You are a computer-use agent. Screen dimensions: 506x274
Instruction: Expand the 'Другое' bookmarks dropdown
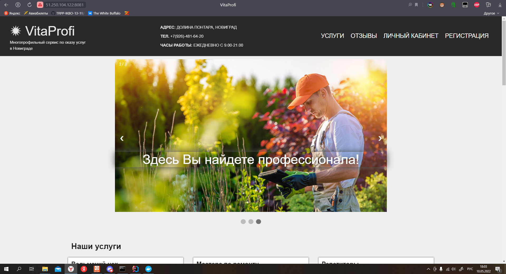[x=491, y=13]
